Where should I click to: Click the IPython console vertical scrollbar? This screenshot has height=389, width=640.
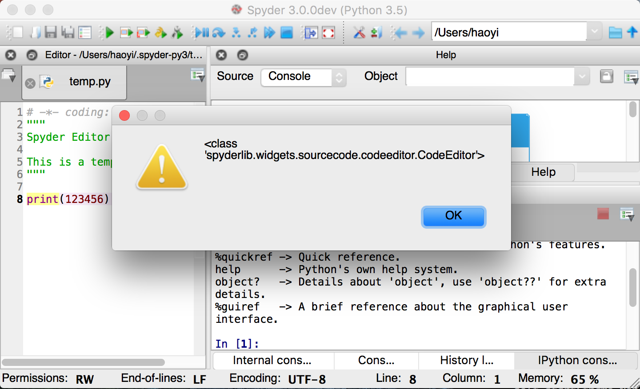coord(633,288)
